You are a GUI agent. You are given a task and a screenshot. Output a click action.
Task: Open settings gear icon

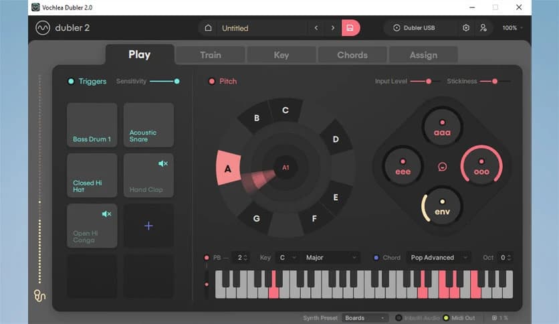tap(466, 28)
